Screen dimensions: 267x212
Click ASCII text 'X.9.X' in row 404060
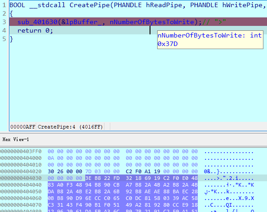246,198
